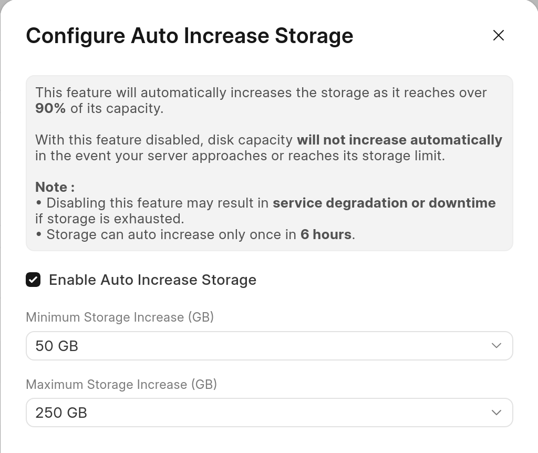Open the Maximum Storage Increase dropdown
The height and width of the screenshot is (453, 538).
[x=269, y=413]
